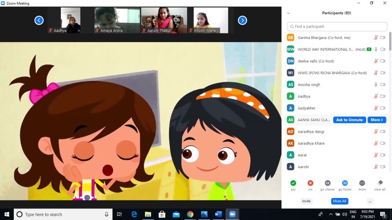Click the 'clear all' feedback icon
Viewport: 392px width, 220px height.
[380, 183]
